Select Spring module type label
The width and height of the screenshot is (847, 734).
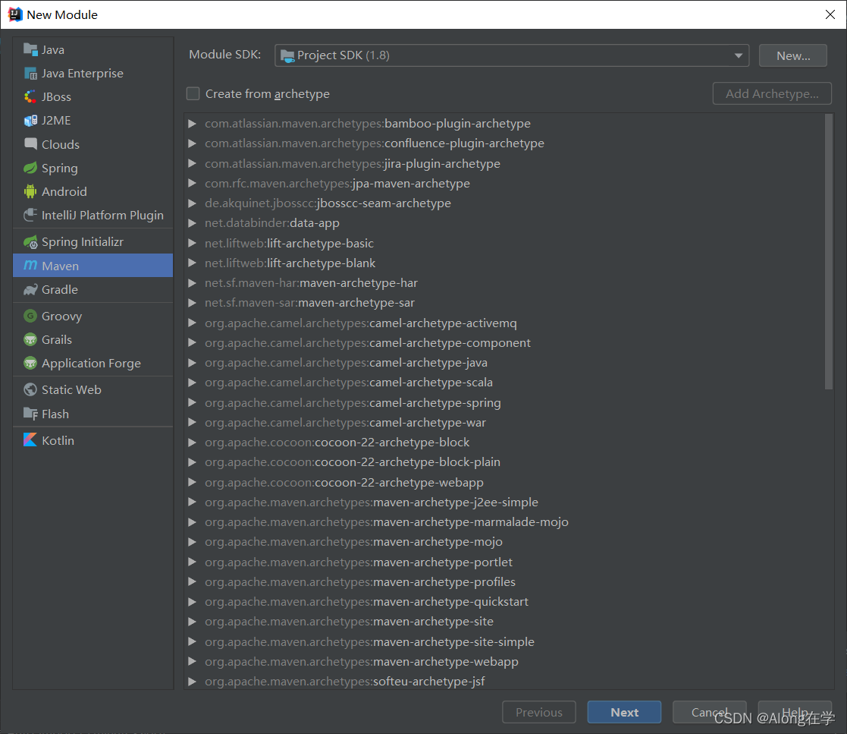coord(59,169)
